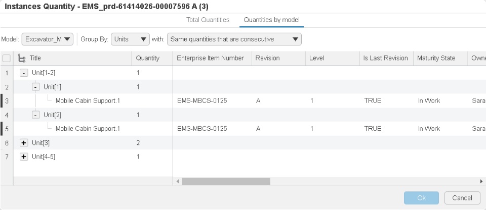Collapse the Unit[1] node
Viewport: 486px width, 210px height.
pyautogui.click(x=35, y=87)
